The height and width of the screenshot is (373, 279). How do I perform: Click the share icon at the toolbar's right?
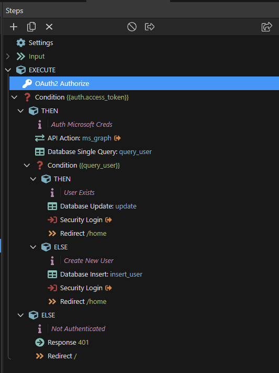click(266, 27)
